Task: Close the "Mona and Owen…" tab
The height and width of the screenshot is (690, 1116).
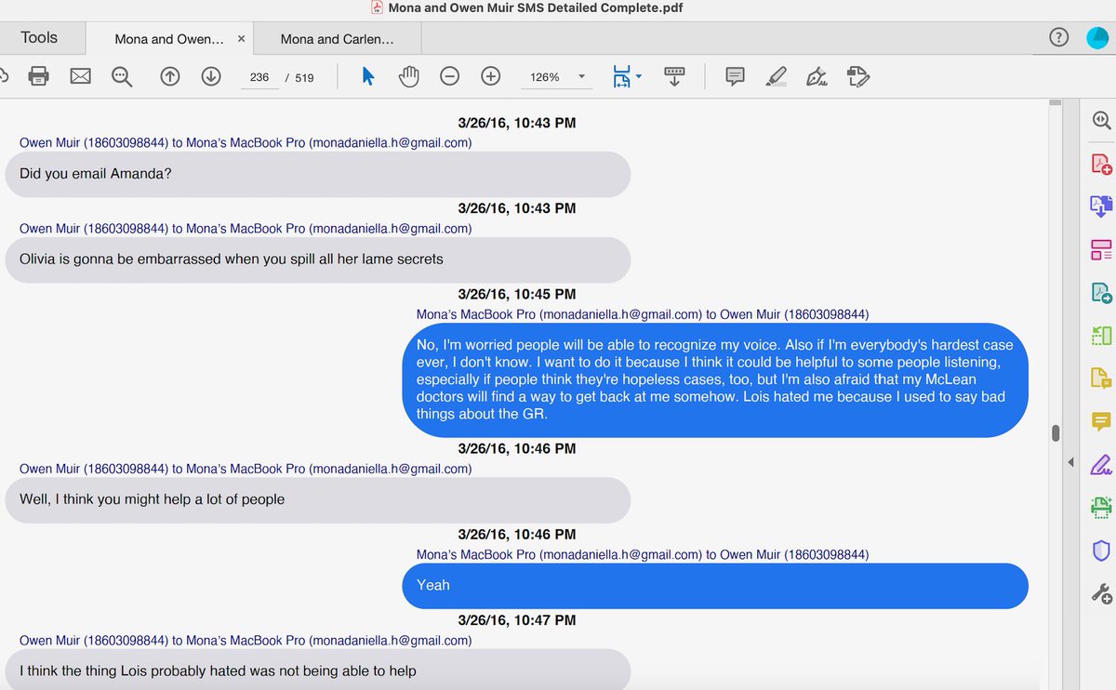Action: pos(241,39)
